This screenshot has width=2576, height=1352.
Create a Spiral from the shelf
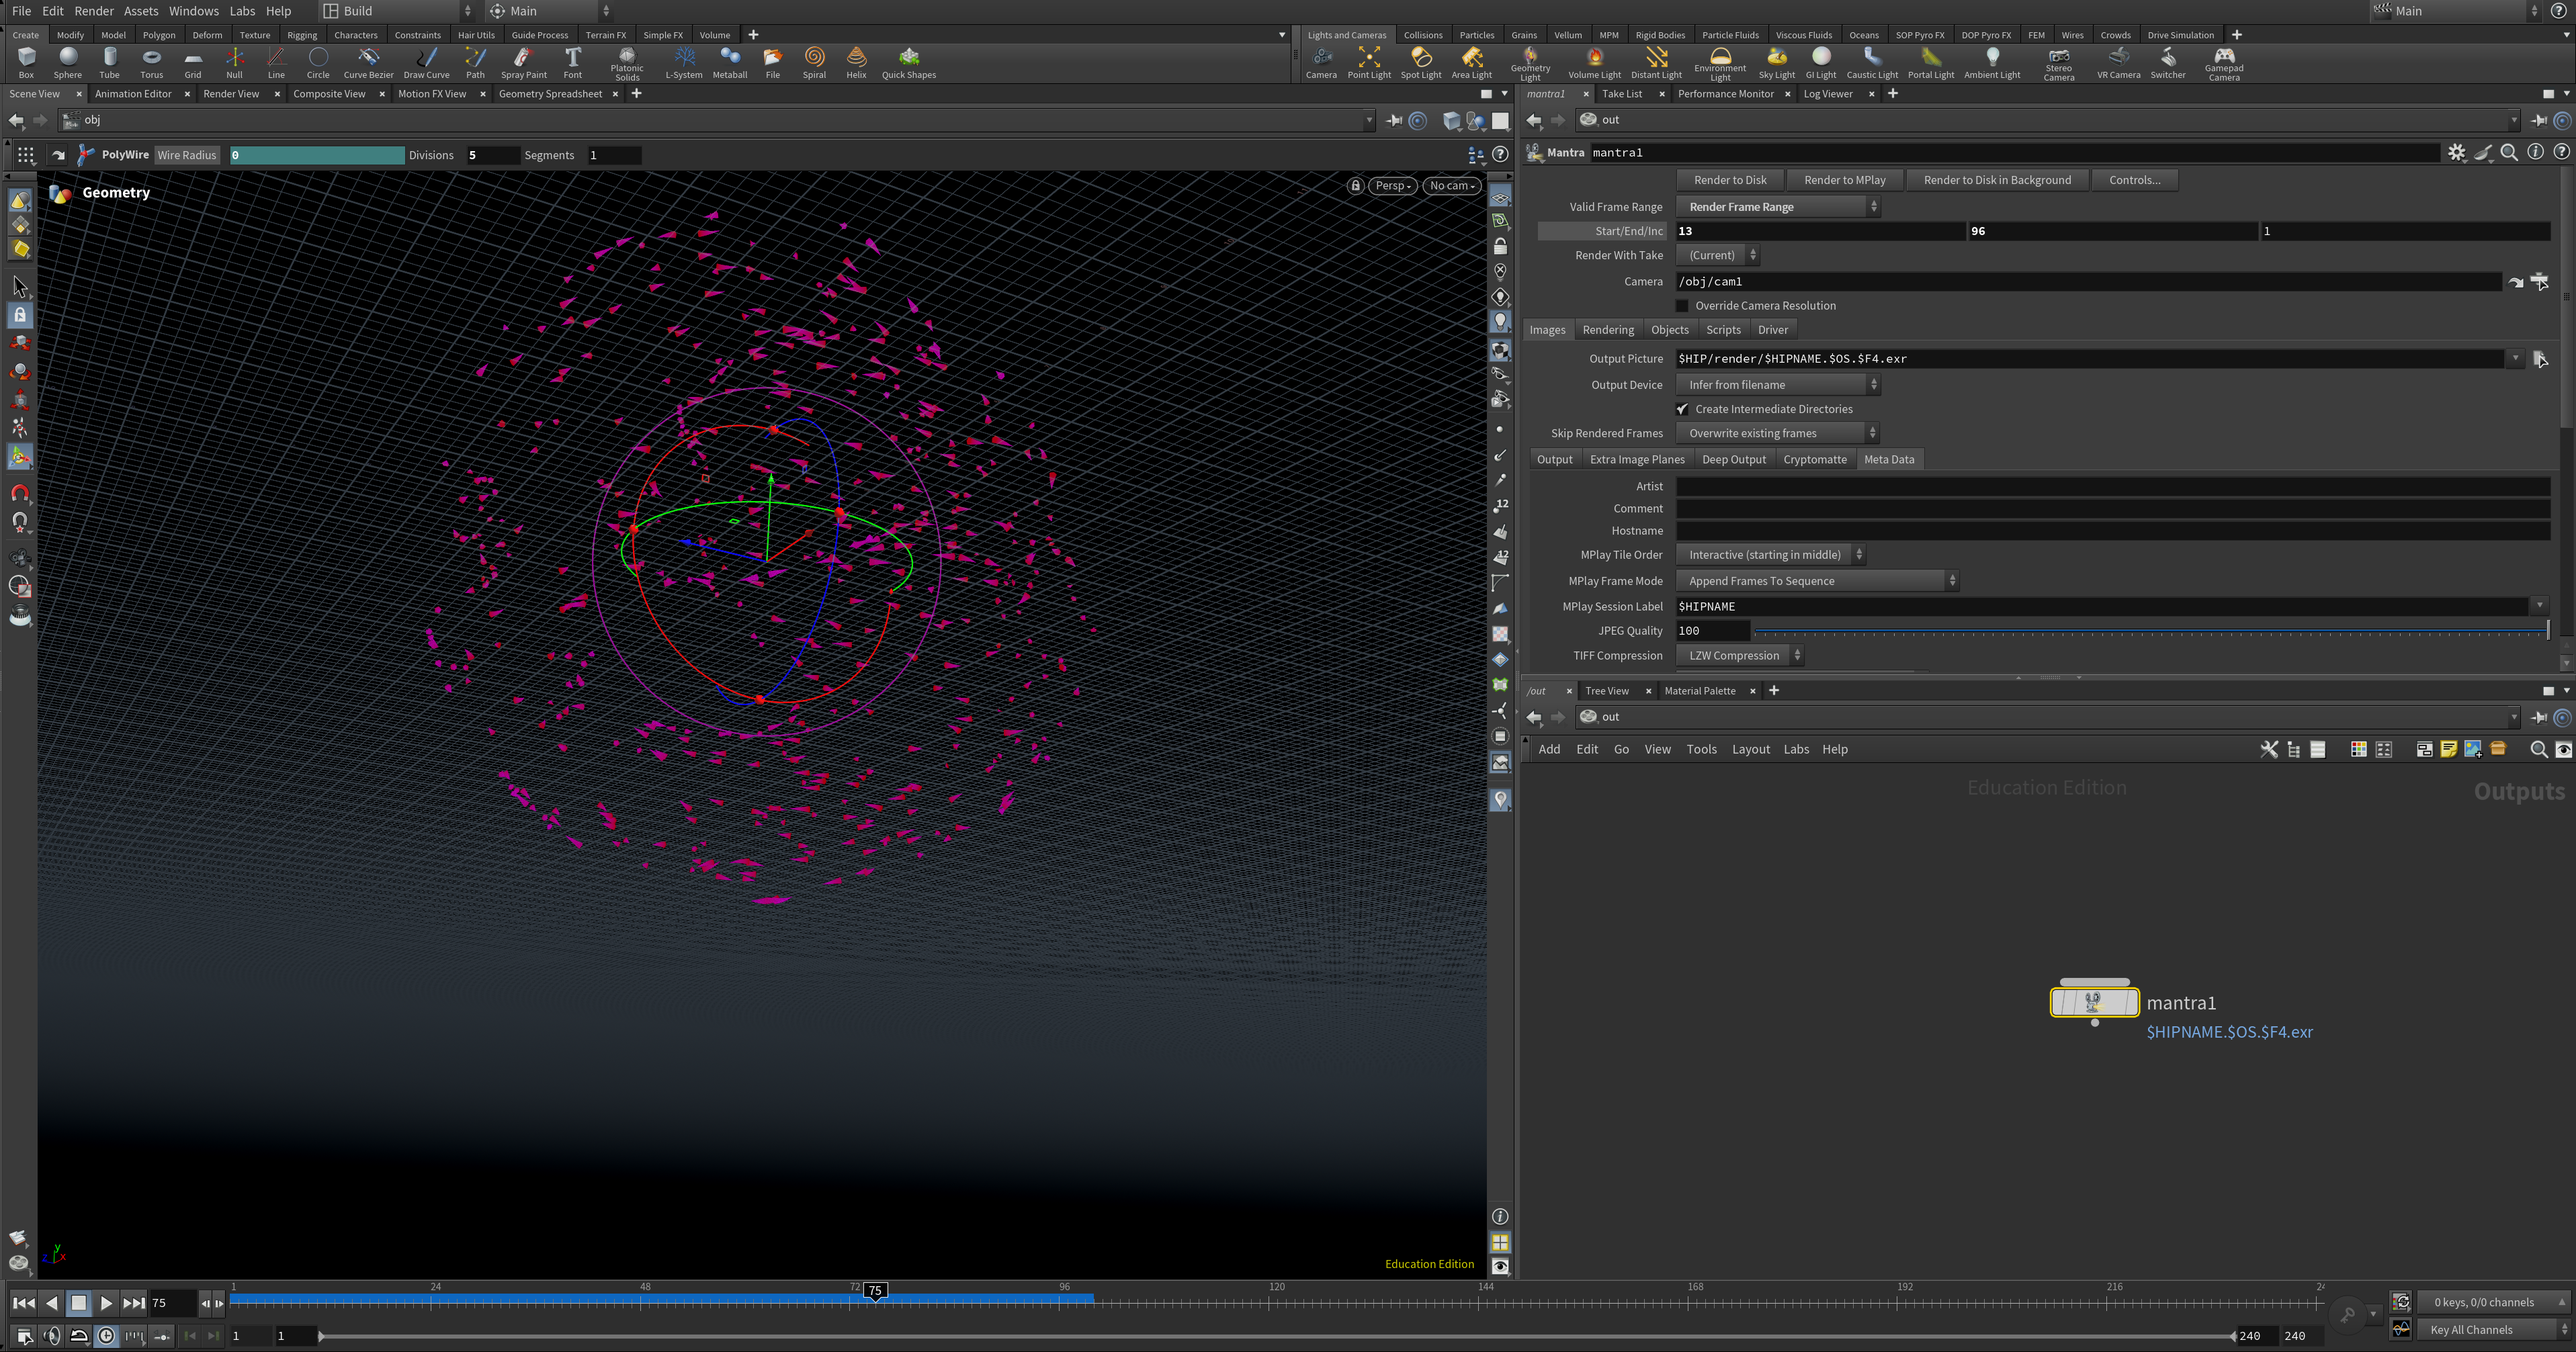(814, 62)
